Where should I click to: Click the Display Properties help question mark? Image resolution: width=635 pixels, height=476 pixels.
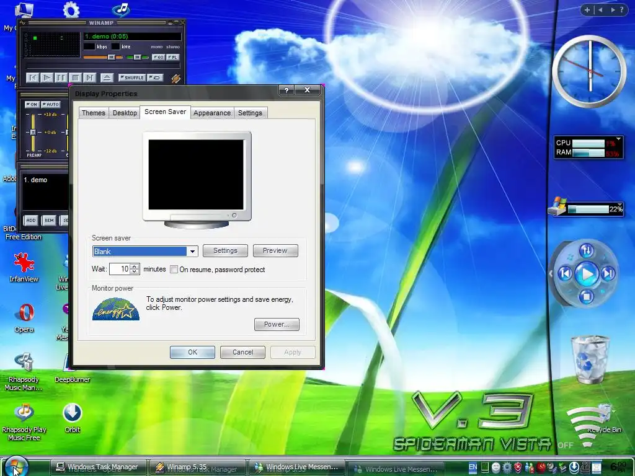(x=286, y=90)
